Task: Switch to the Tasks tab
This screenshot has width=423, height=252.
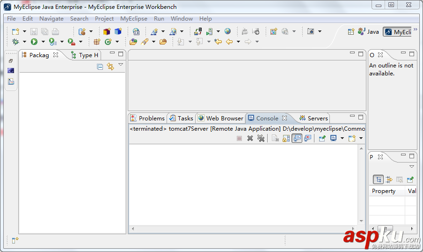Action: pyautogui.click(x=182, y=119)
